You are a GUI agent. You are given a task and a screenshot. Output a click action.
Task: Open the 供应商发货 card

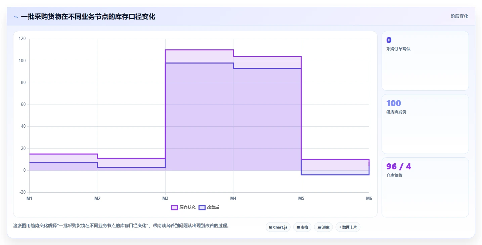point(425,124)
